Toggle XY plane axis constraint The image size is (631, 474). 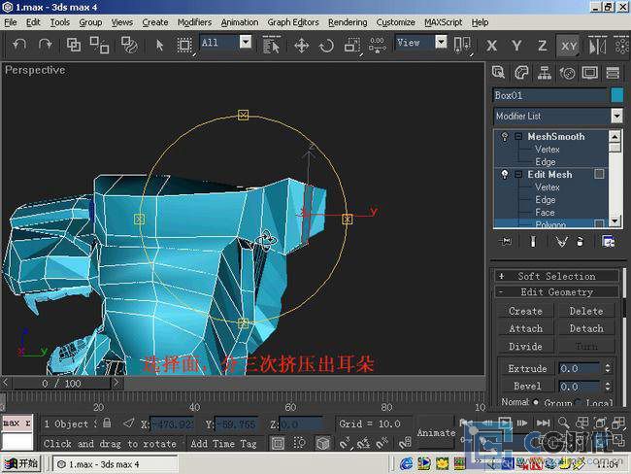click(569, 46)
